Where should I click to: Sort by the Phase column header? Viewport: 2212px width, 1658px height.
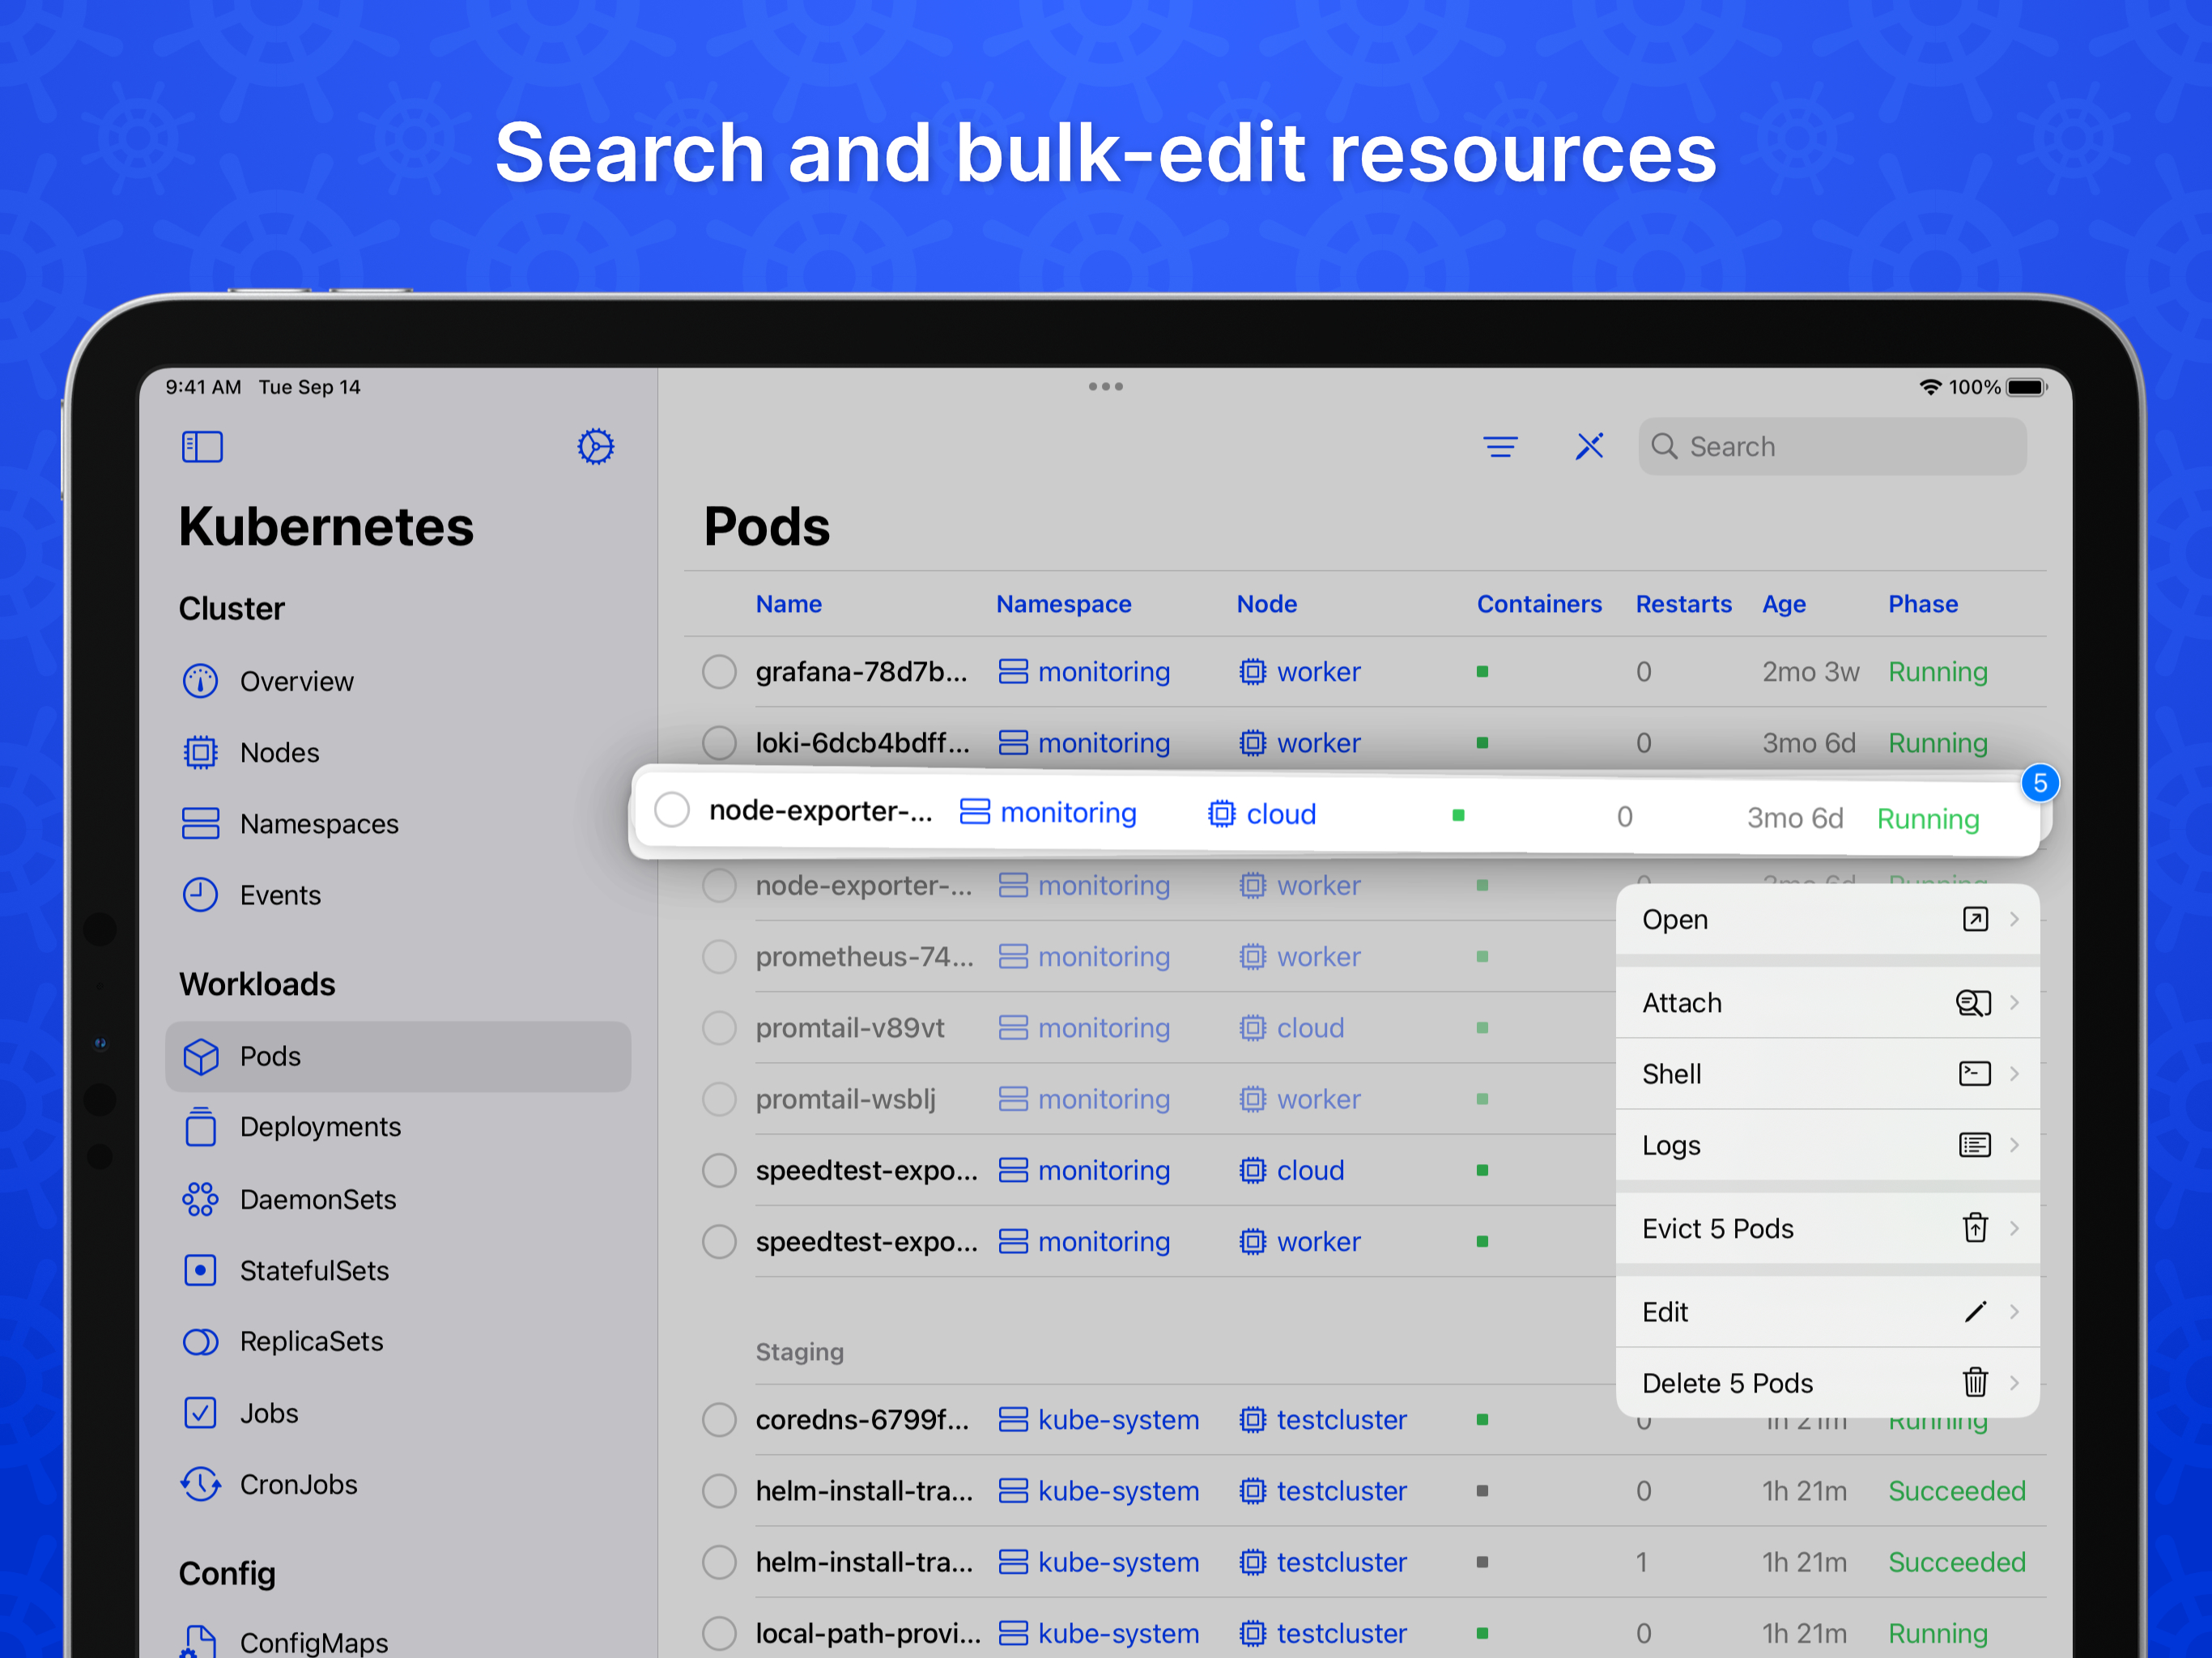click(x=1922, y=604)
